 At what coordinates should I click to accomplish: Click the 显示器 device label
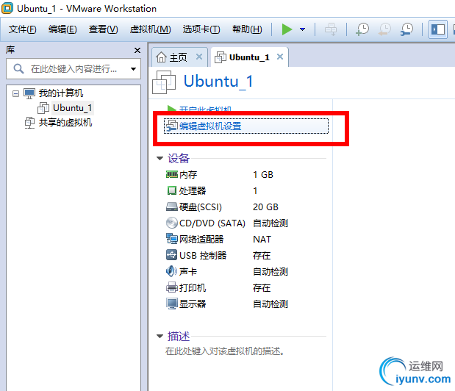[x=193, y=304]
